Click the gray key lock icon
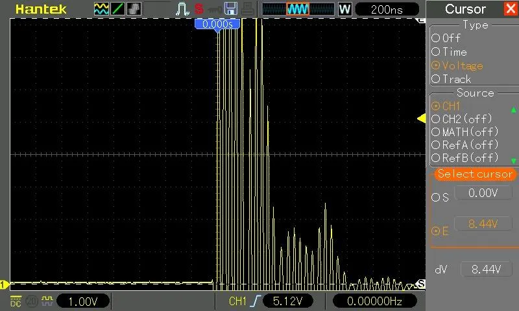The height and width of the screenshot is (311, 519). 215,10
